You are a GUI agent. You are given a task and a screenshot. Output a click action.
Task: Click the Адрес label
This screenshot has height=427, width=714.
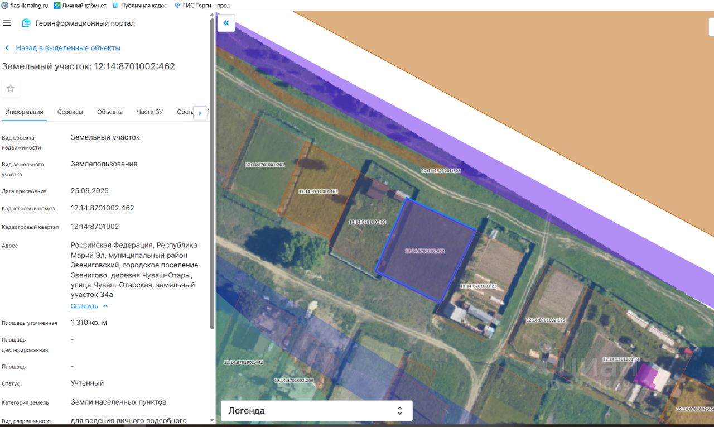point(10,246)
